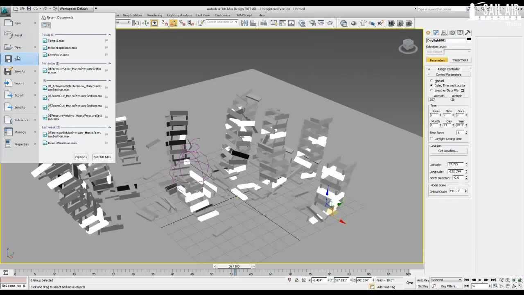Open the Export submenu entry

pos(19,95)
